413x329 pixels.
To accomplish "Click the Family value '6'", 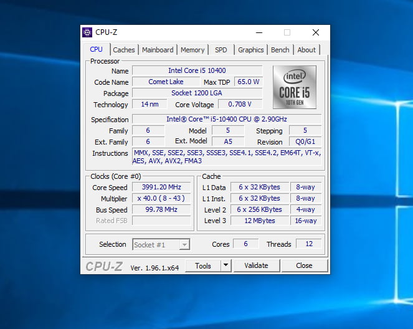I will (148, 130).
